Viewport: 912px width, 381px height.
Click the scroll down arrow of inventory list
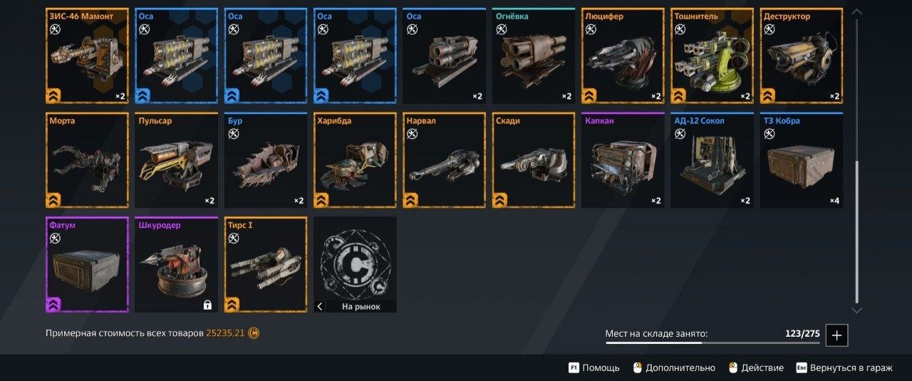pos(856,310)
